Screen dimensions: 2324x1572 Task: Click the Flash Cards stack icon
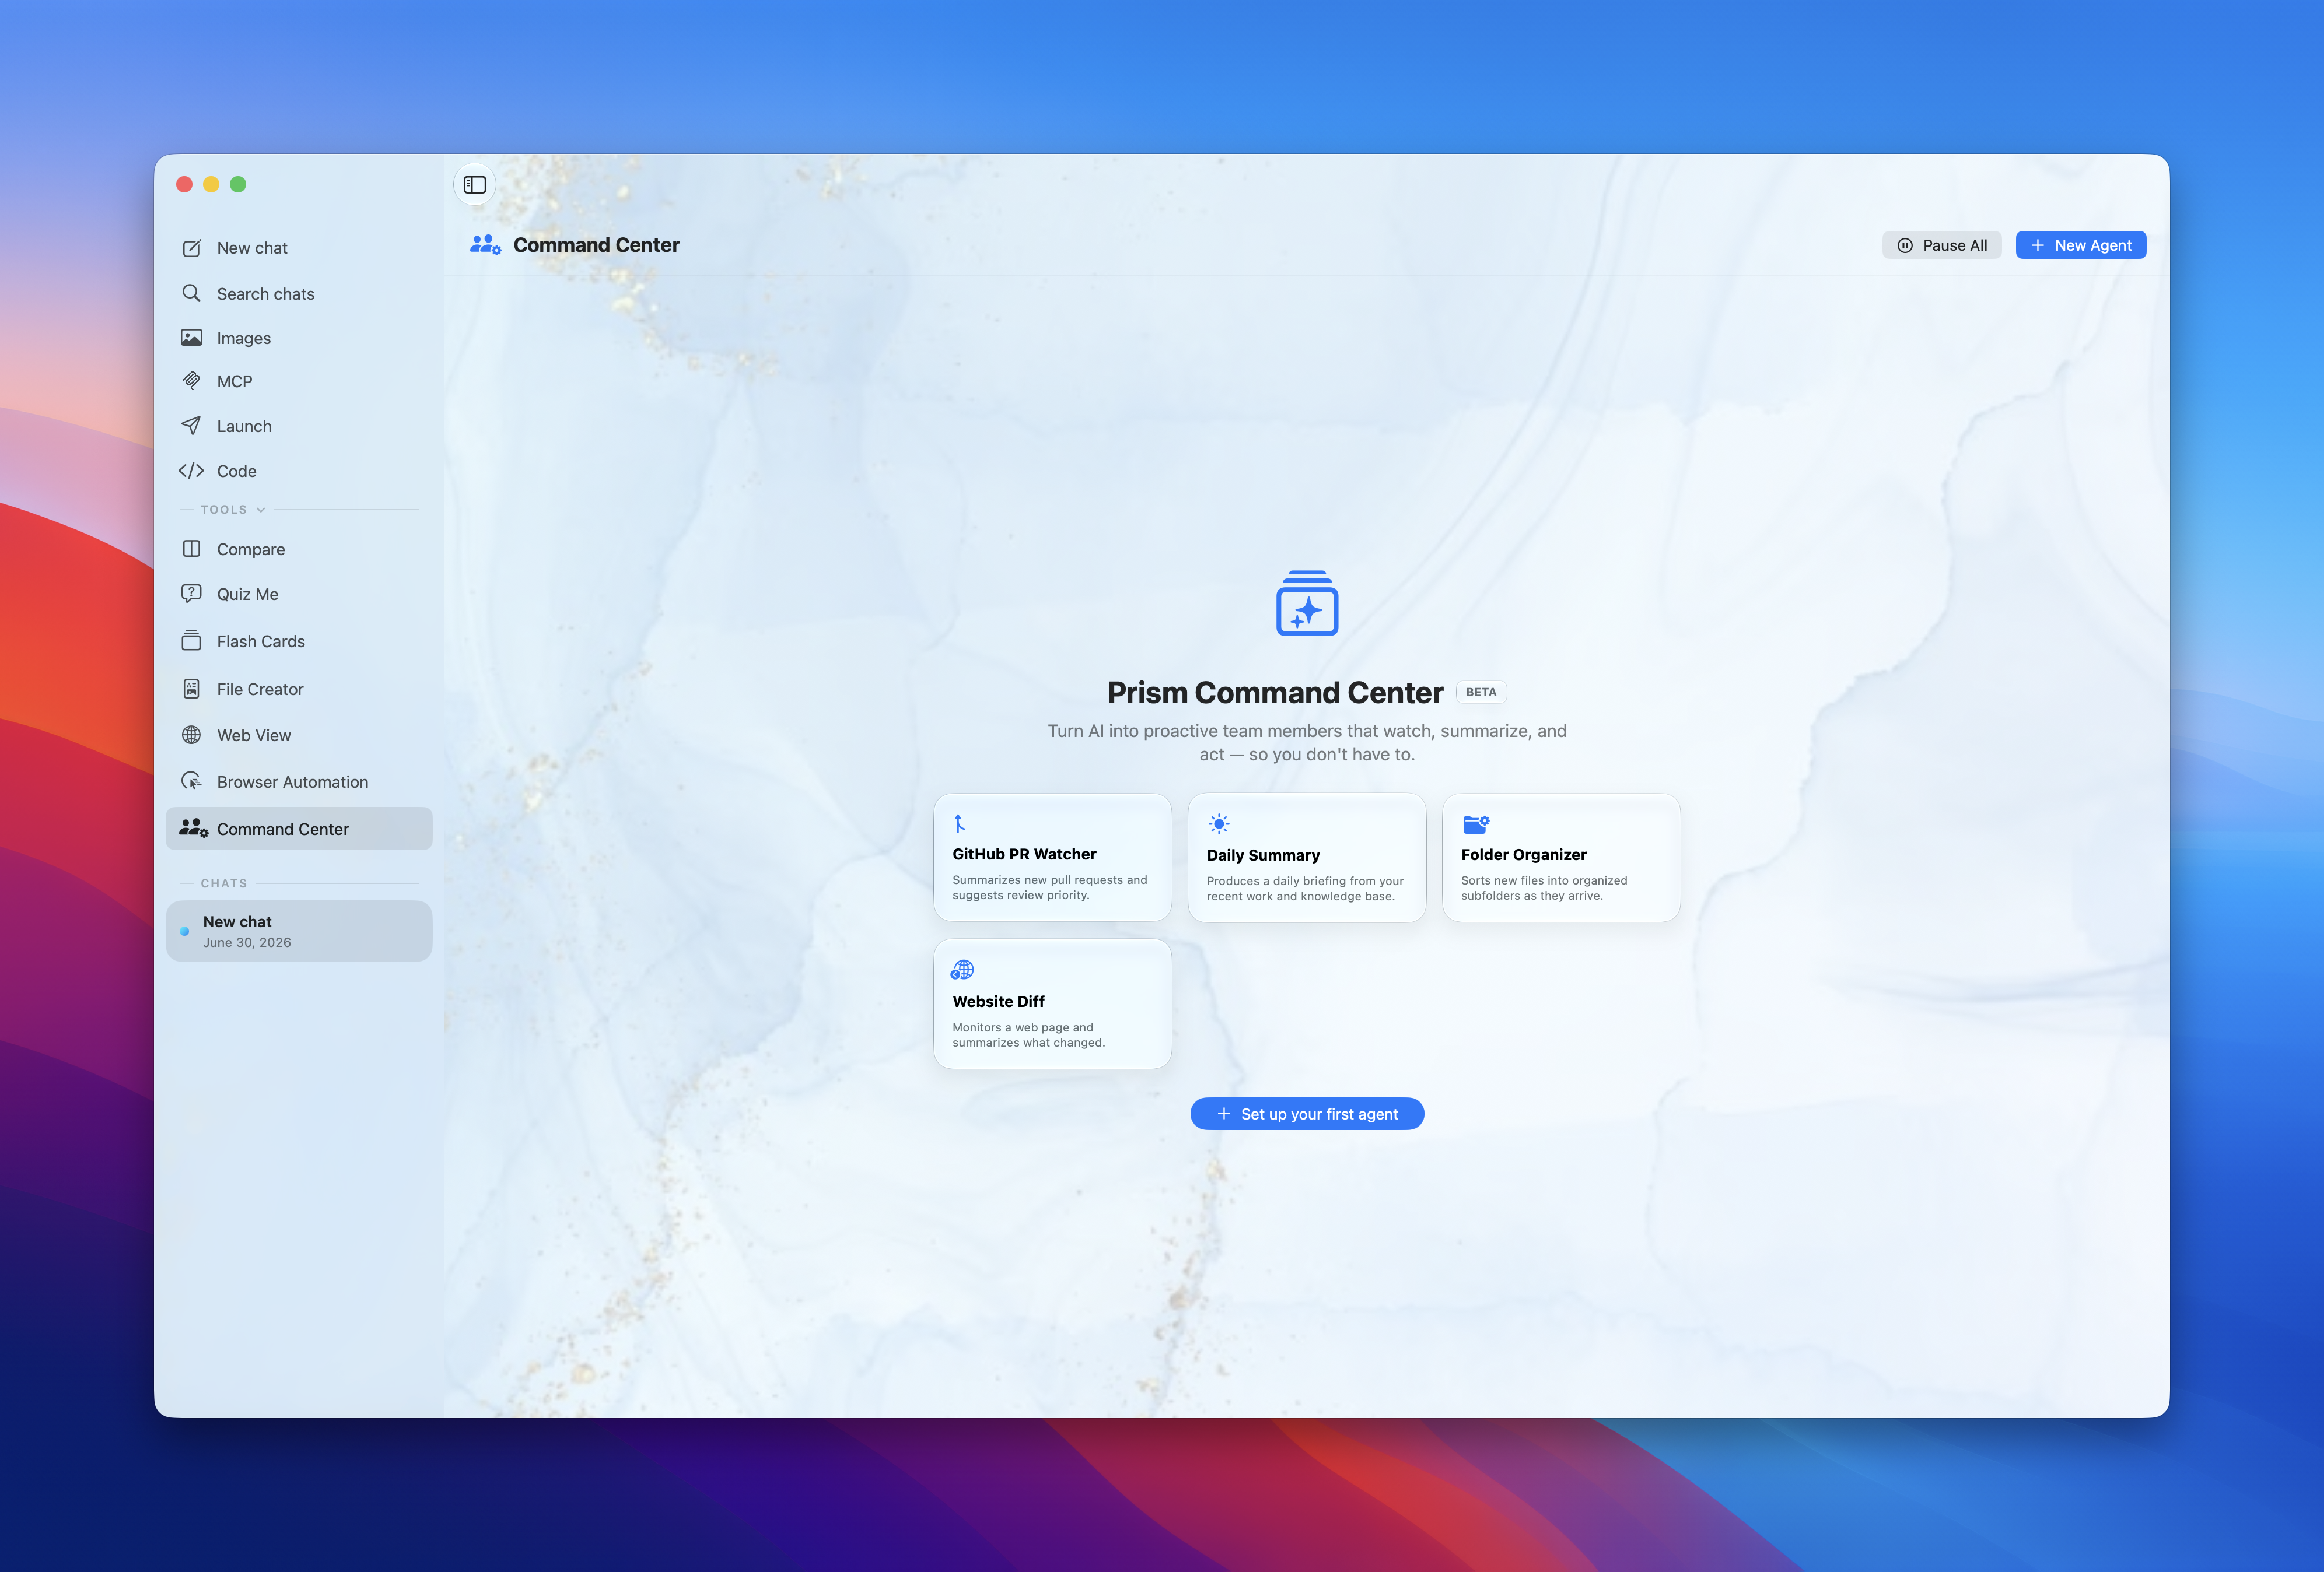(x=191, y=641)
